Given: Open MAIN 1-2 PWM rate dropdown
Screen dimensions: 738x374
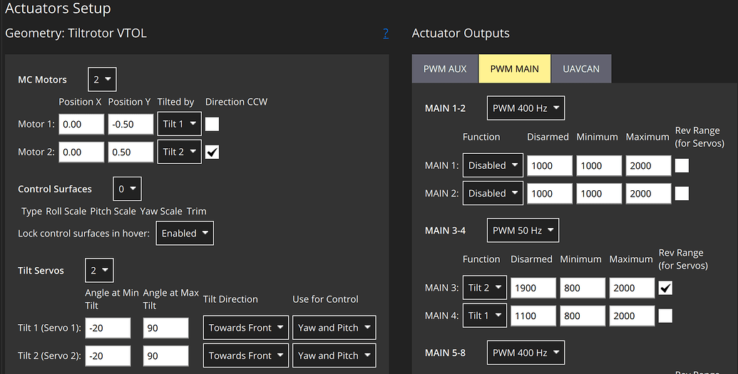Looking at the screenshot, I should pyautogui.click(x=526, y=108).
